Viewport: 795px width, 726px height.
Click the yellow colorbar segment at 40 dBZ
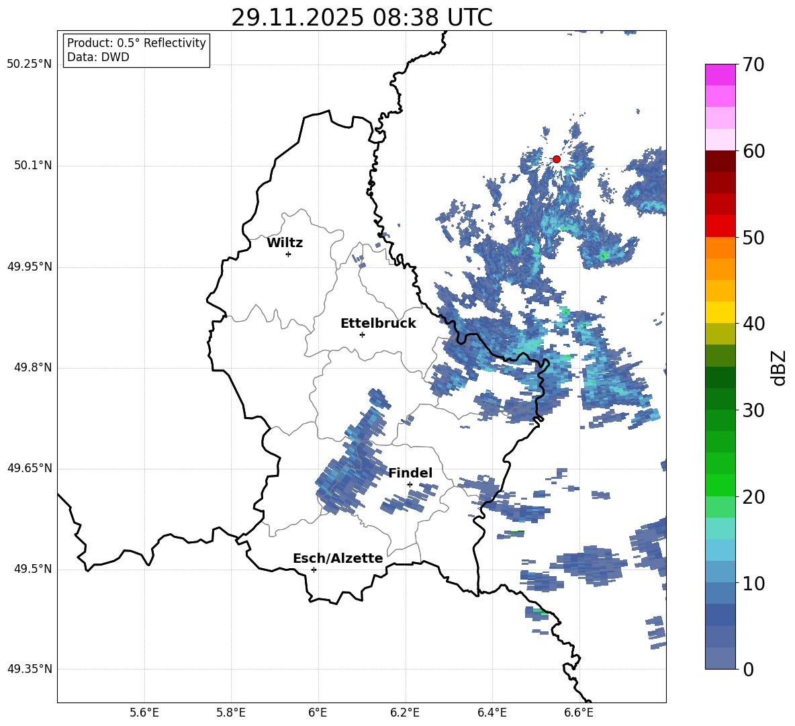click(x=720, y=312)
